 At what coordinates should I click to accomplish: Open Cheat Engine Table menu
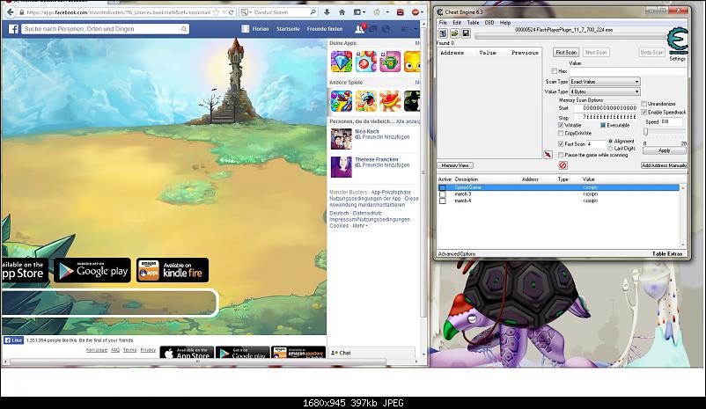[473, 23]
